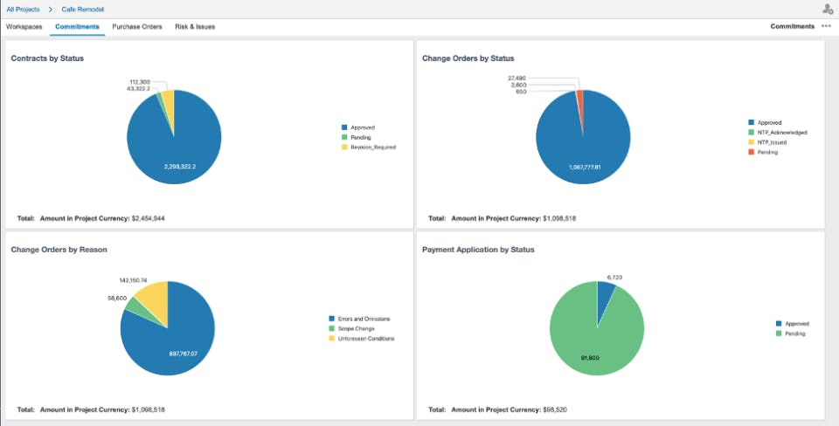Click Pending red swatch in Change Orders legend

(752, 153)
